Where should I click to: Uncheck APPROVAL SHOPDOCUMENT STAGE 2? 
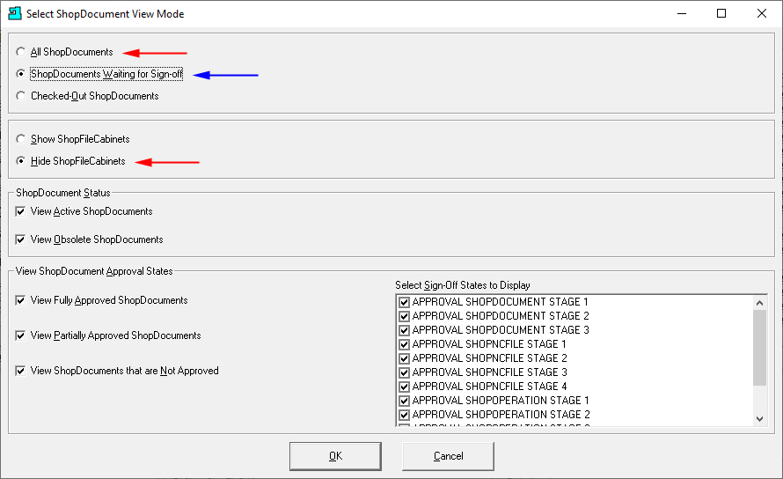point(405,316)
